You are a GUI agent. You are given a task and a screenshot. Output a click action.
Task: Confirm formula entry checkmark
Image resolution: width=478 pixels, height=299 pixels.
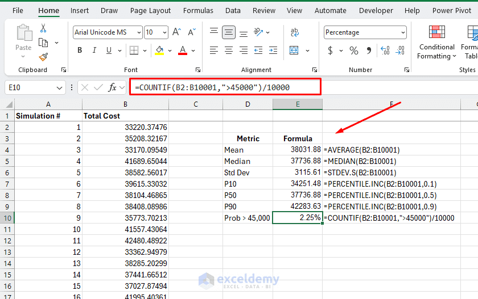pos(98,87)
